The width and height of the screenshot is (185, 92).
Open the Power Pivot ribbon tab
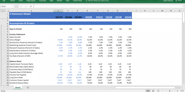(x=77, y=1)
